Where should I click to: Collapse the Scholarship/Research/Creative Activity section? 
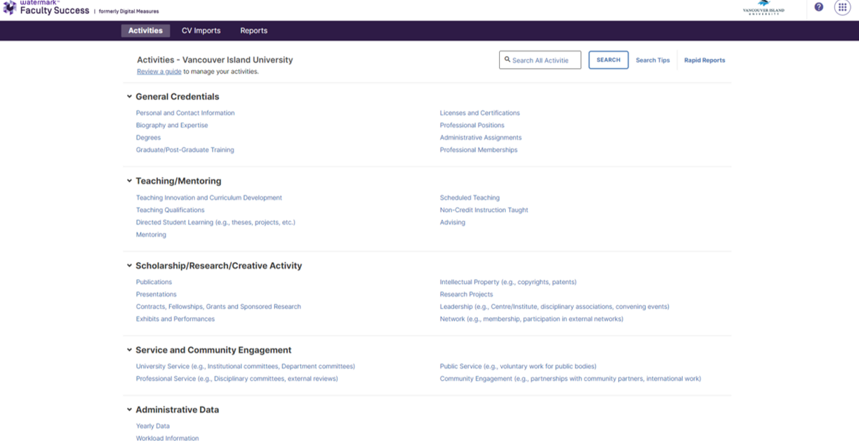click(x=128, y=265)
